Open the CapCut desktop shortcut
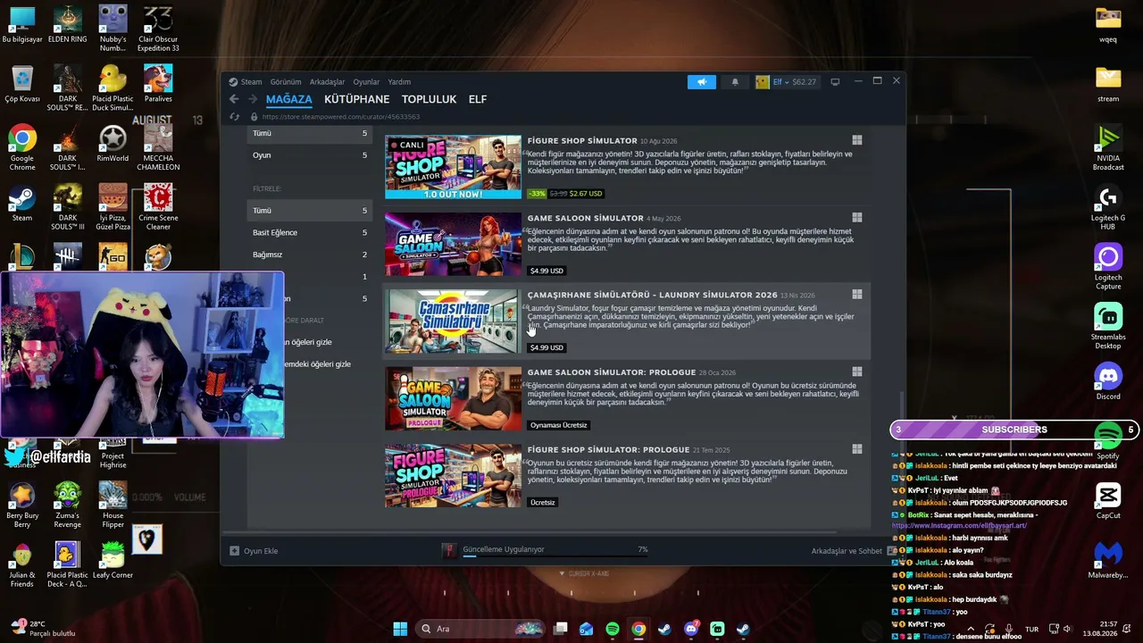 [x=1108, y=502]
